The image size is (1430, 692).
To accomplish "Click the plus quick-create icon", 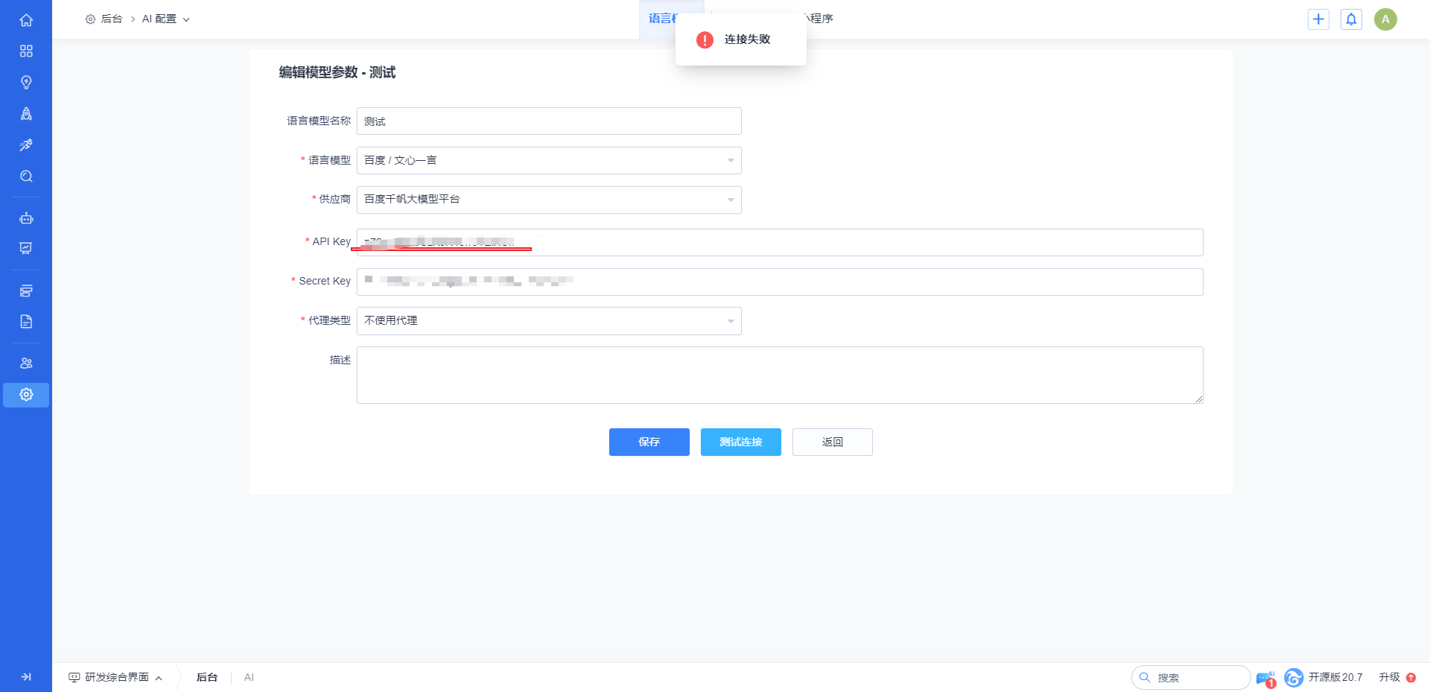I will pos(1318,19).
